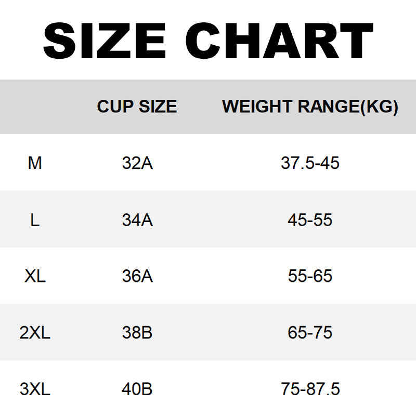
Task: Select the L size label
Action: pos(35,220)
